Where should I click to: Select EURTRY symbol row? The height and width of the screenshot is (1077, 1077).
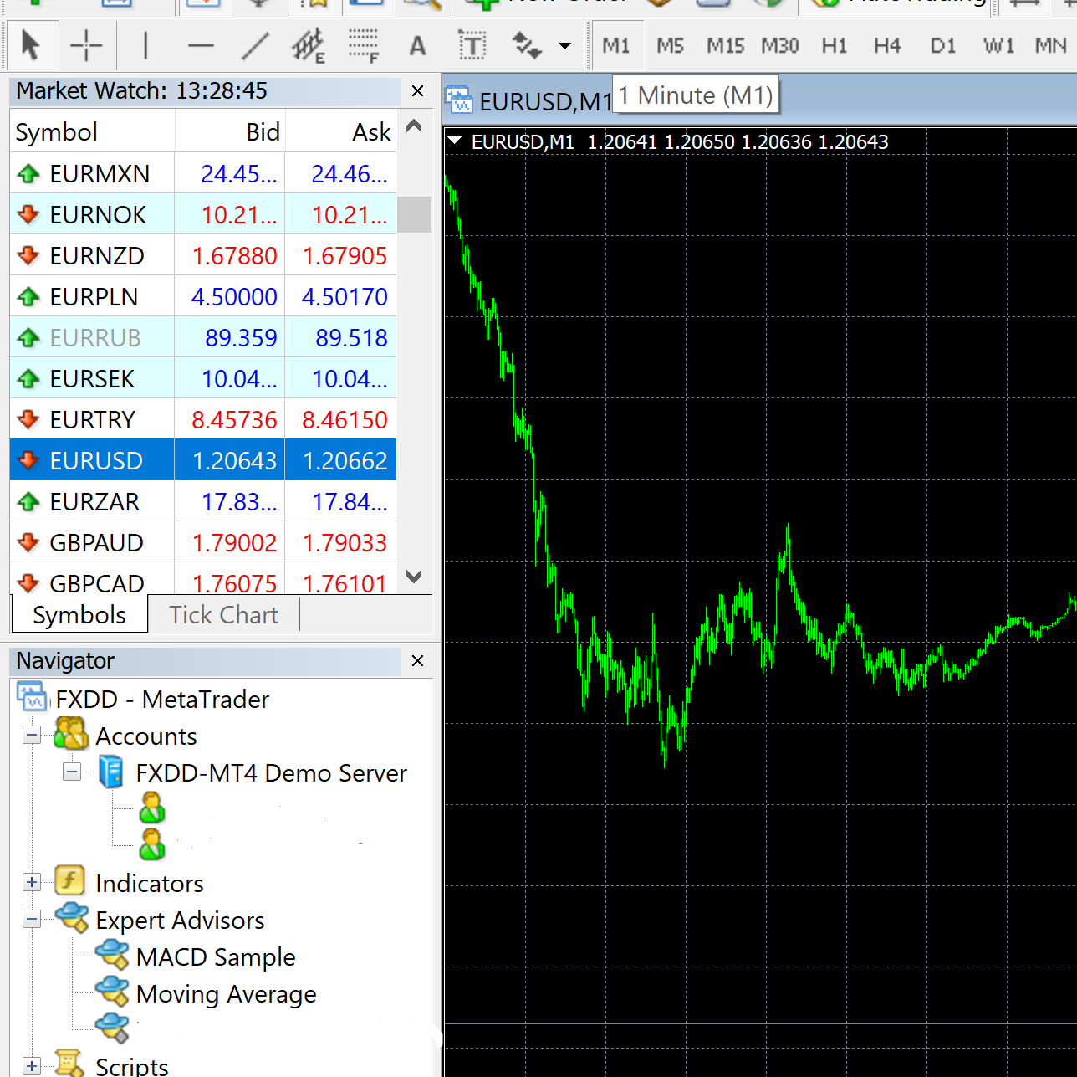coord(203,419)
